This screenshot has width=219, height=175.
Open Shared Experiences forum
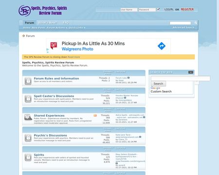[x=49, y=116]
